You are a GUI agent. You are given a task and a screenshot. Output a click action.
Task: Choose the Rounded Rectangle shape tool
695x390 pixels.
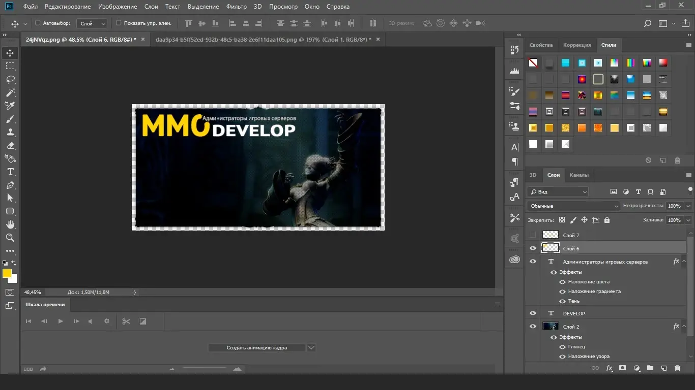click(x=10, y=211)
